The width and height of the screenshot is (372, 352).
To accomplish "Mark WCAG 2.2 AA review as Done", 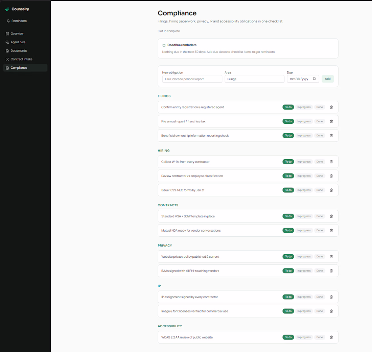I will pyautogui.click(x=320, y=337).
